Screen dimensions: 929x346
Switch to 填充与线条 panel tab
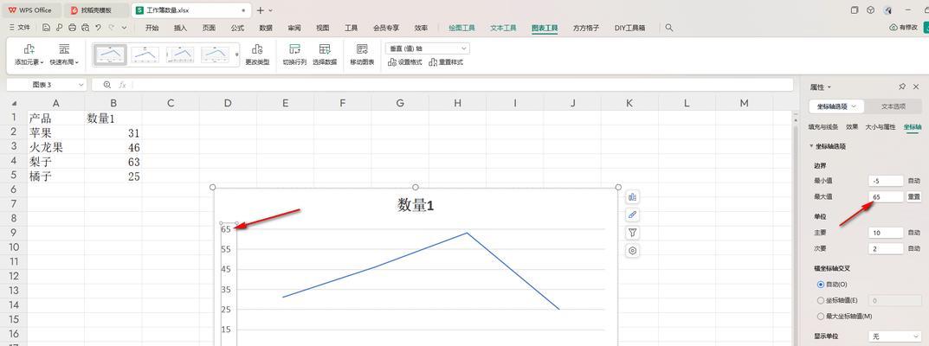[x=824, y=127]
